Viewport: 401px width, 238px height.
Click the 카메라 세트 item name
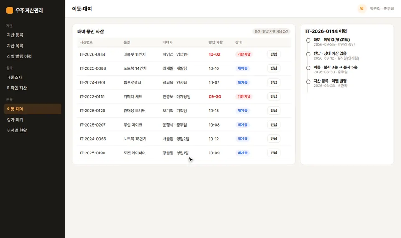(133, 96)
